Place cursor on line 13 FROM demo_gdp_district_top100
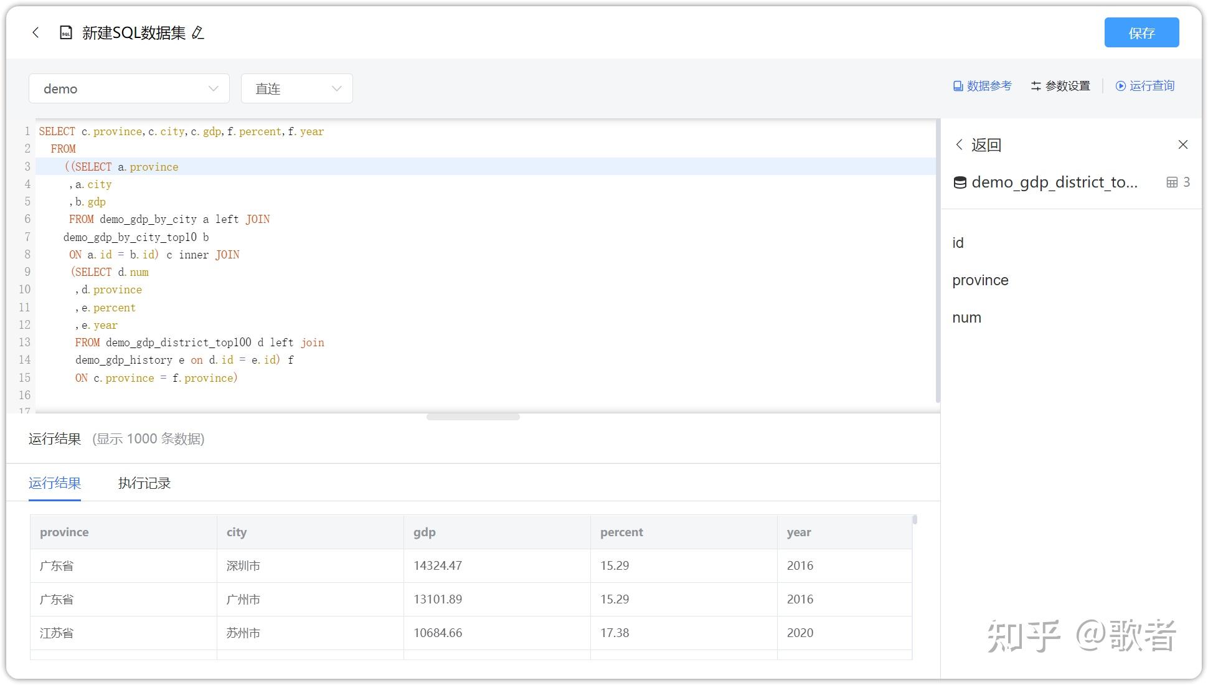Image resolution: width=1208 pixels, height=685 pixels. click(199, 342)
